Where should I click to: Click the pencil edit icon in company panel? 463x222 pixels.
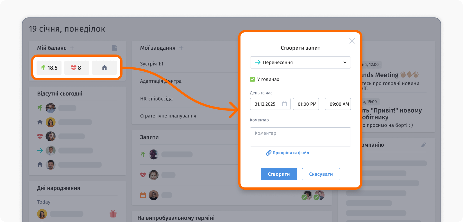(424, 145)
